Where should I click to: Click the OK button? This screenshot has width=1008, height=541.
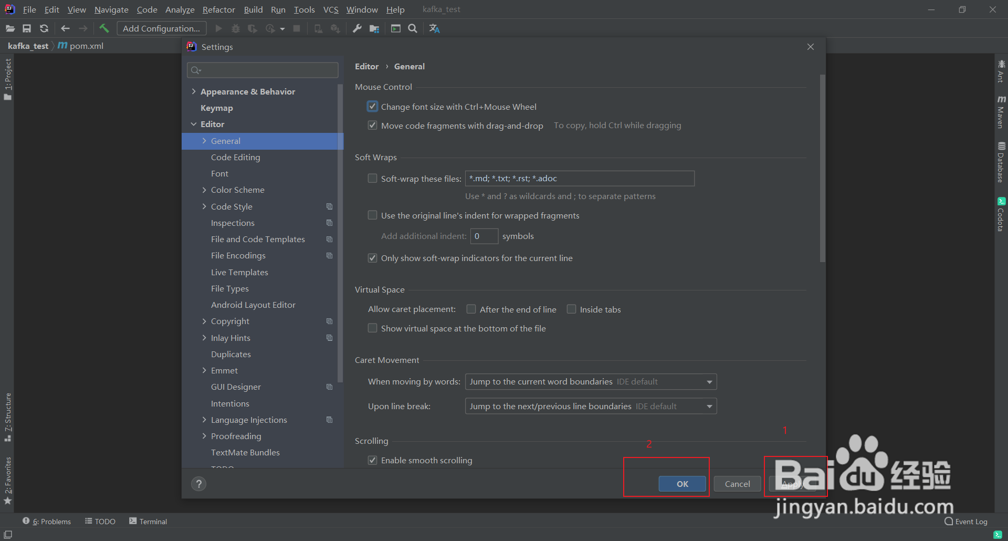click(x=682, y=484)
